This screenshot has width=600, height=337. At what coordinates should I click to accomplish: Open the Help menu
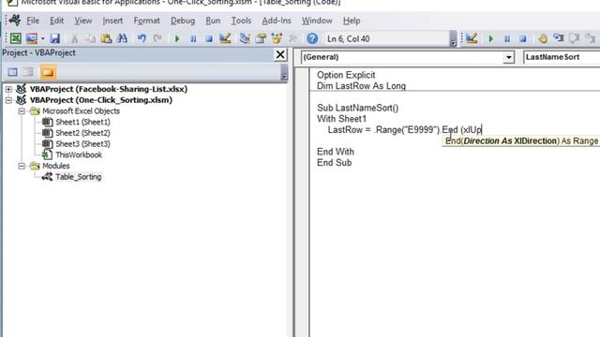coord(352,21)
